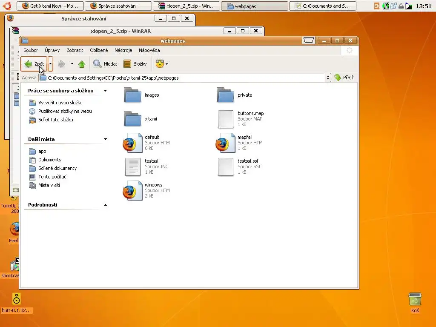436x327 pixels.
Task: Select the testssi INC file icon
Action: (x=133, y=167)
